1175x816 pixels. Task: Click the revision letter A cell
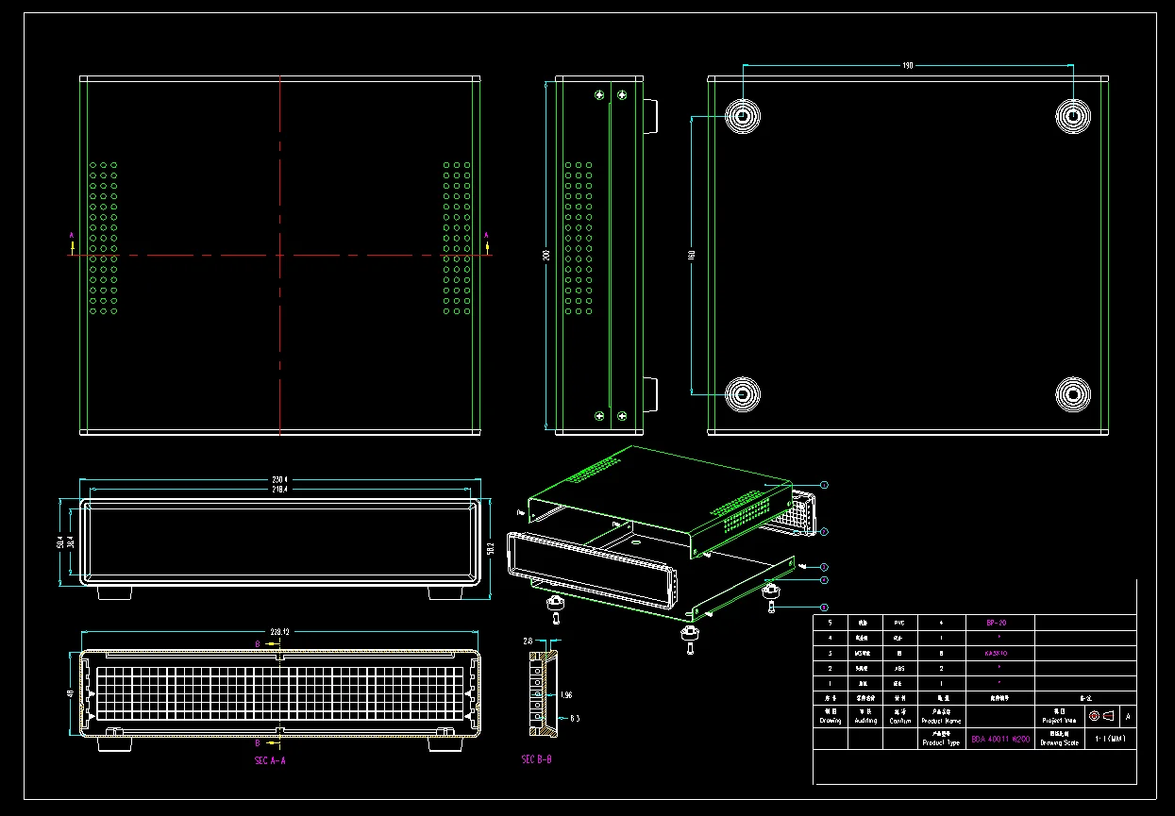pyautogui.click(x=1128, y=716)
